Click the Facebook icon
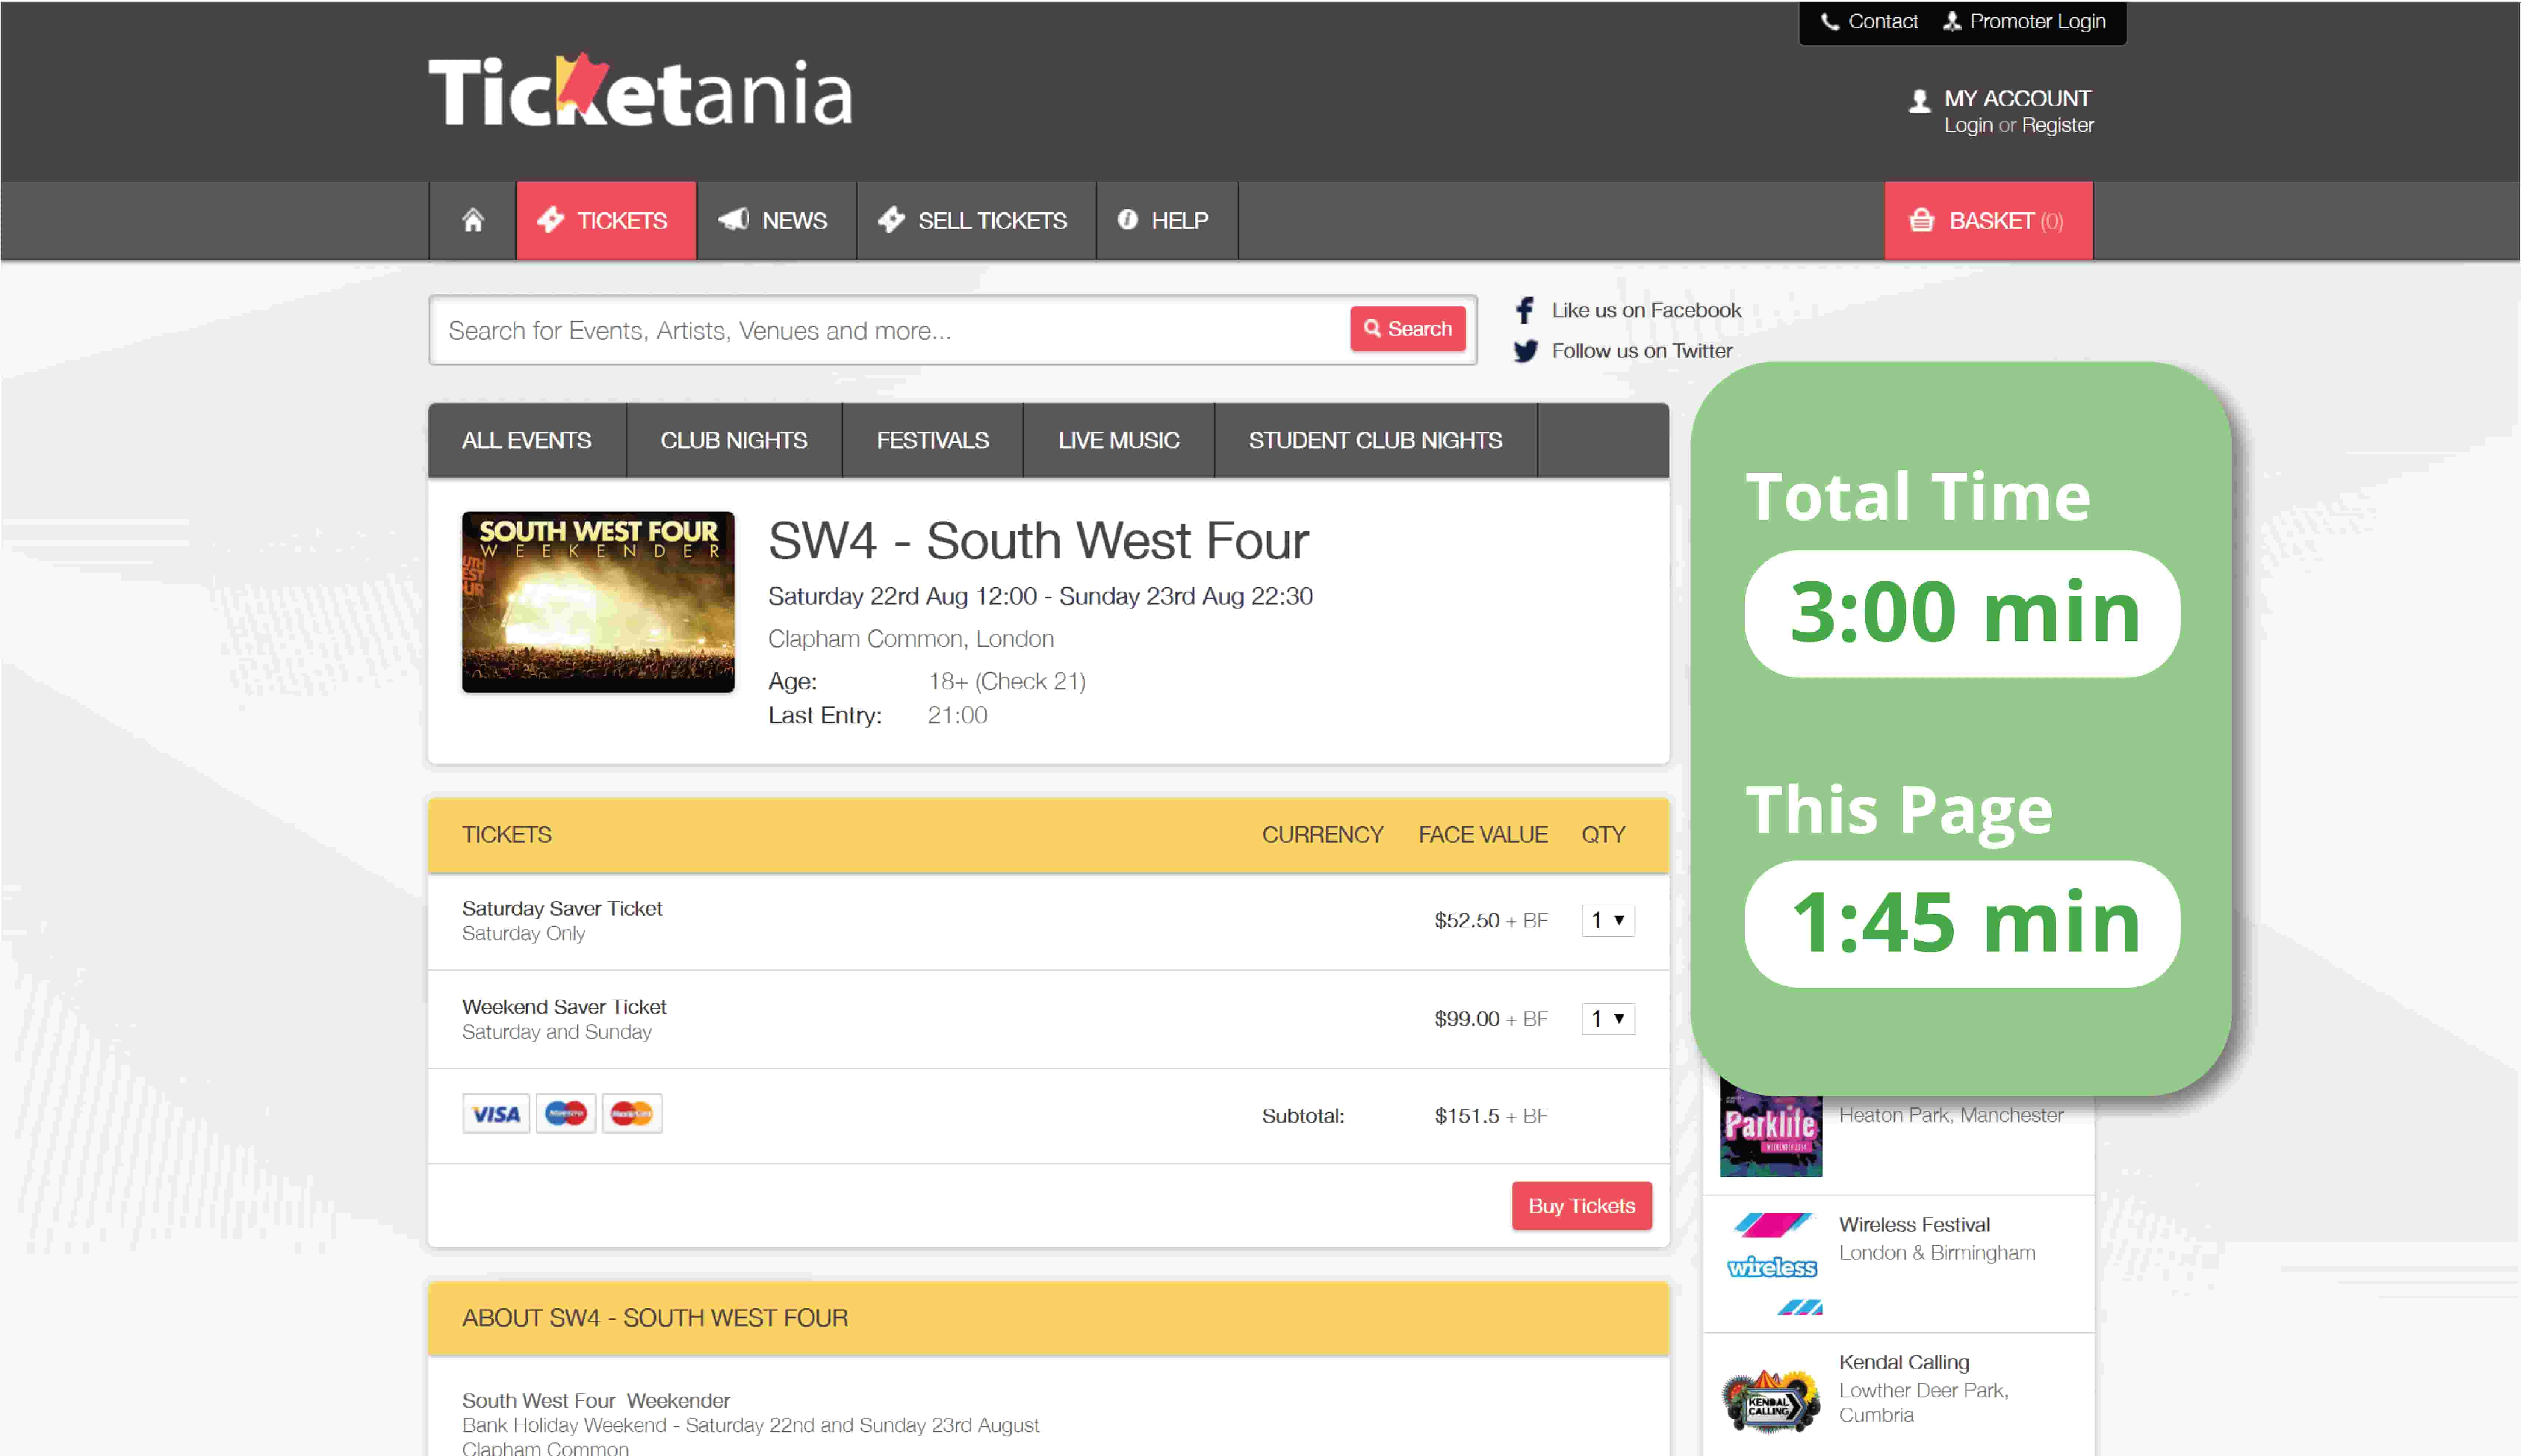Image resolution: width=2522 pixels, height=1456 pixels. tap(1524, 310)
